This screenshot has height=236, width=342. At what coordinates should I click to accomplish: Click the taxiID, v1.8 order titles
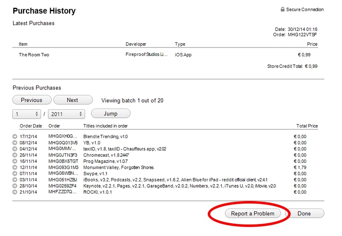125,149
